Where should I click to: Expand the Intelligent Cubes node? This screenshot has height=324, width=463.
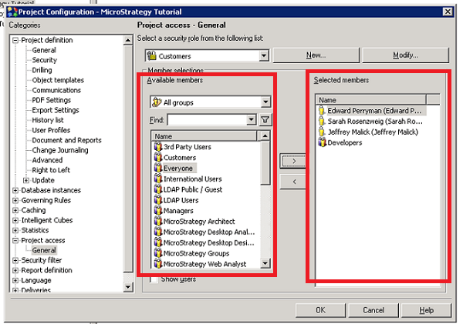[15, 220]
